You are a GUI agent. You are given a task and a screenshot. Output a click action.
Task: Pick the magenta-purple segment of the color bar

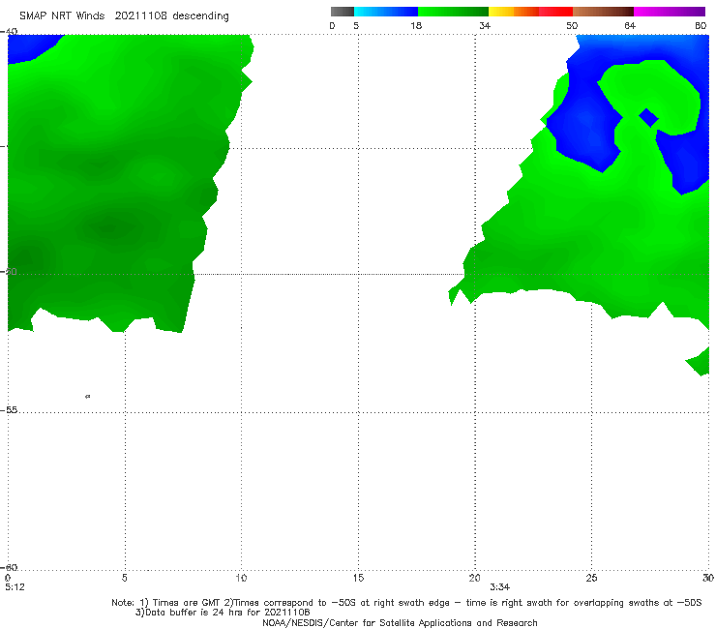(x=670, y=12)
